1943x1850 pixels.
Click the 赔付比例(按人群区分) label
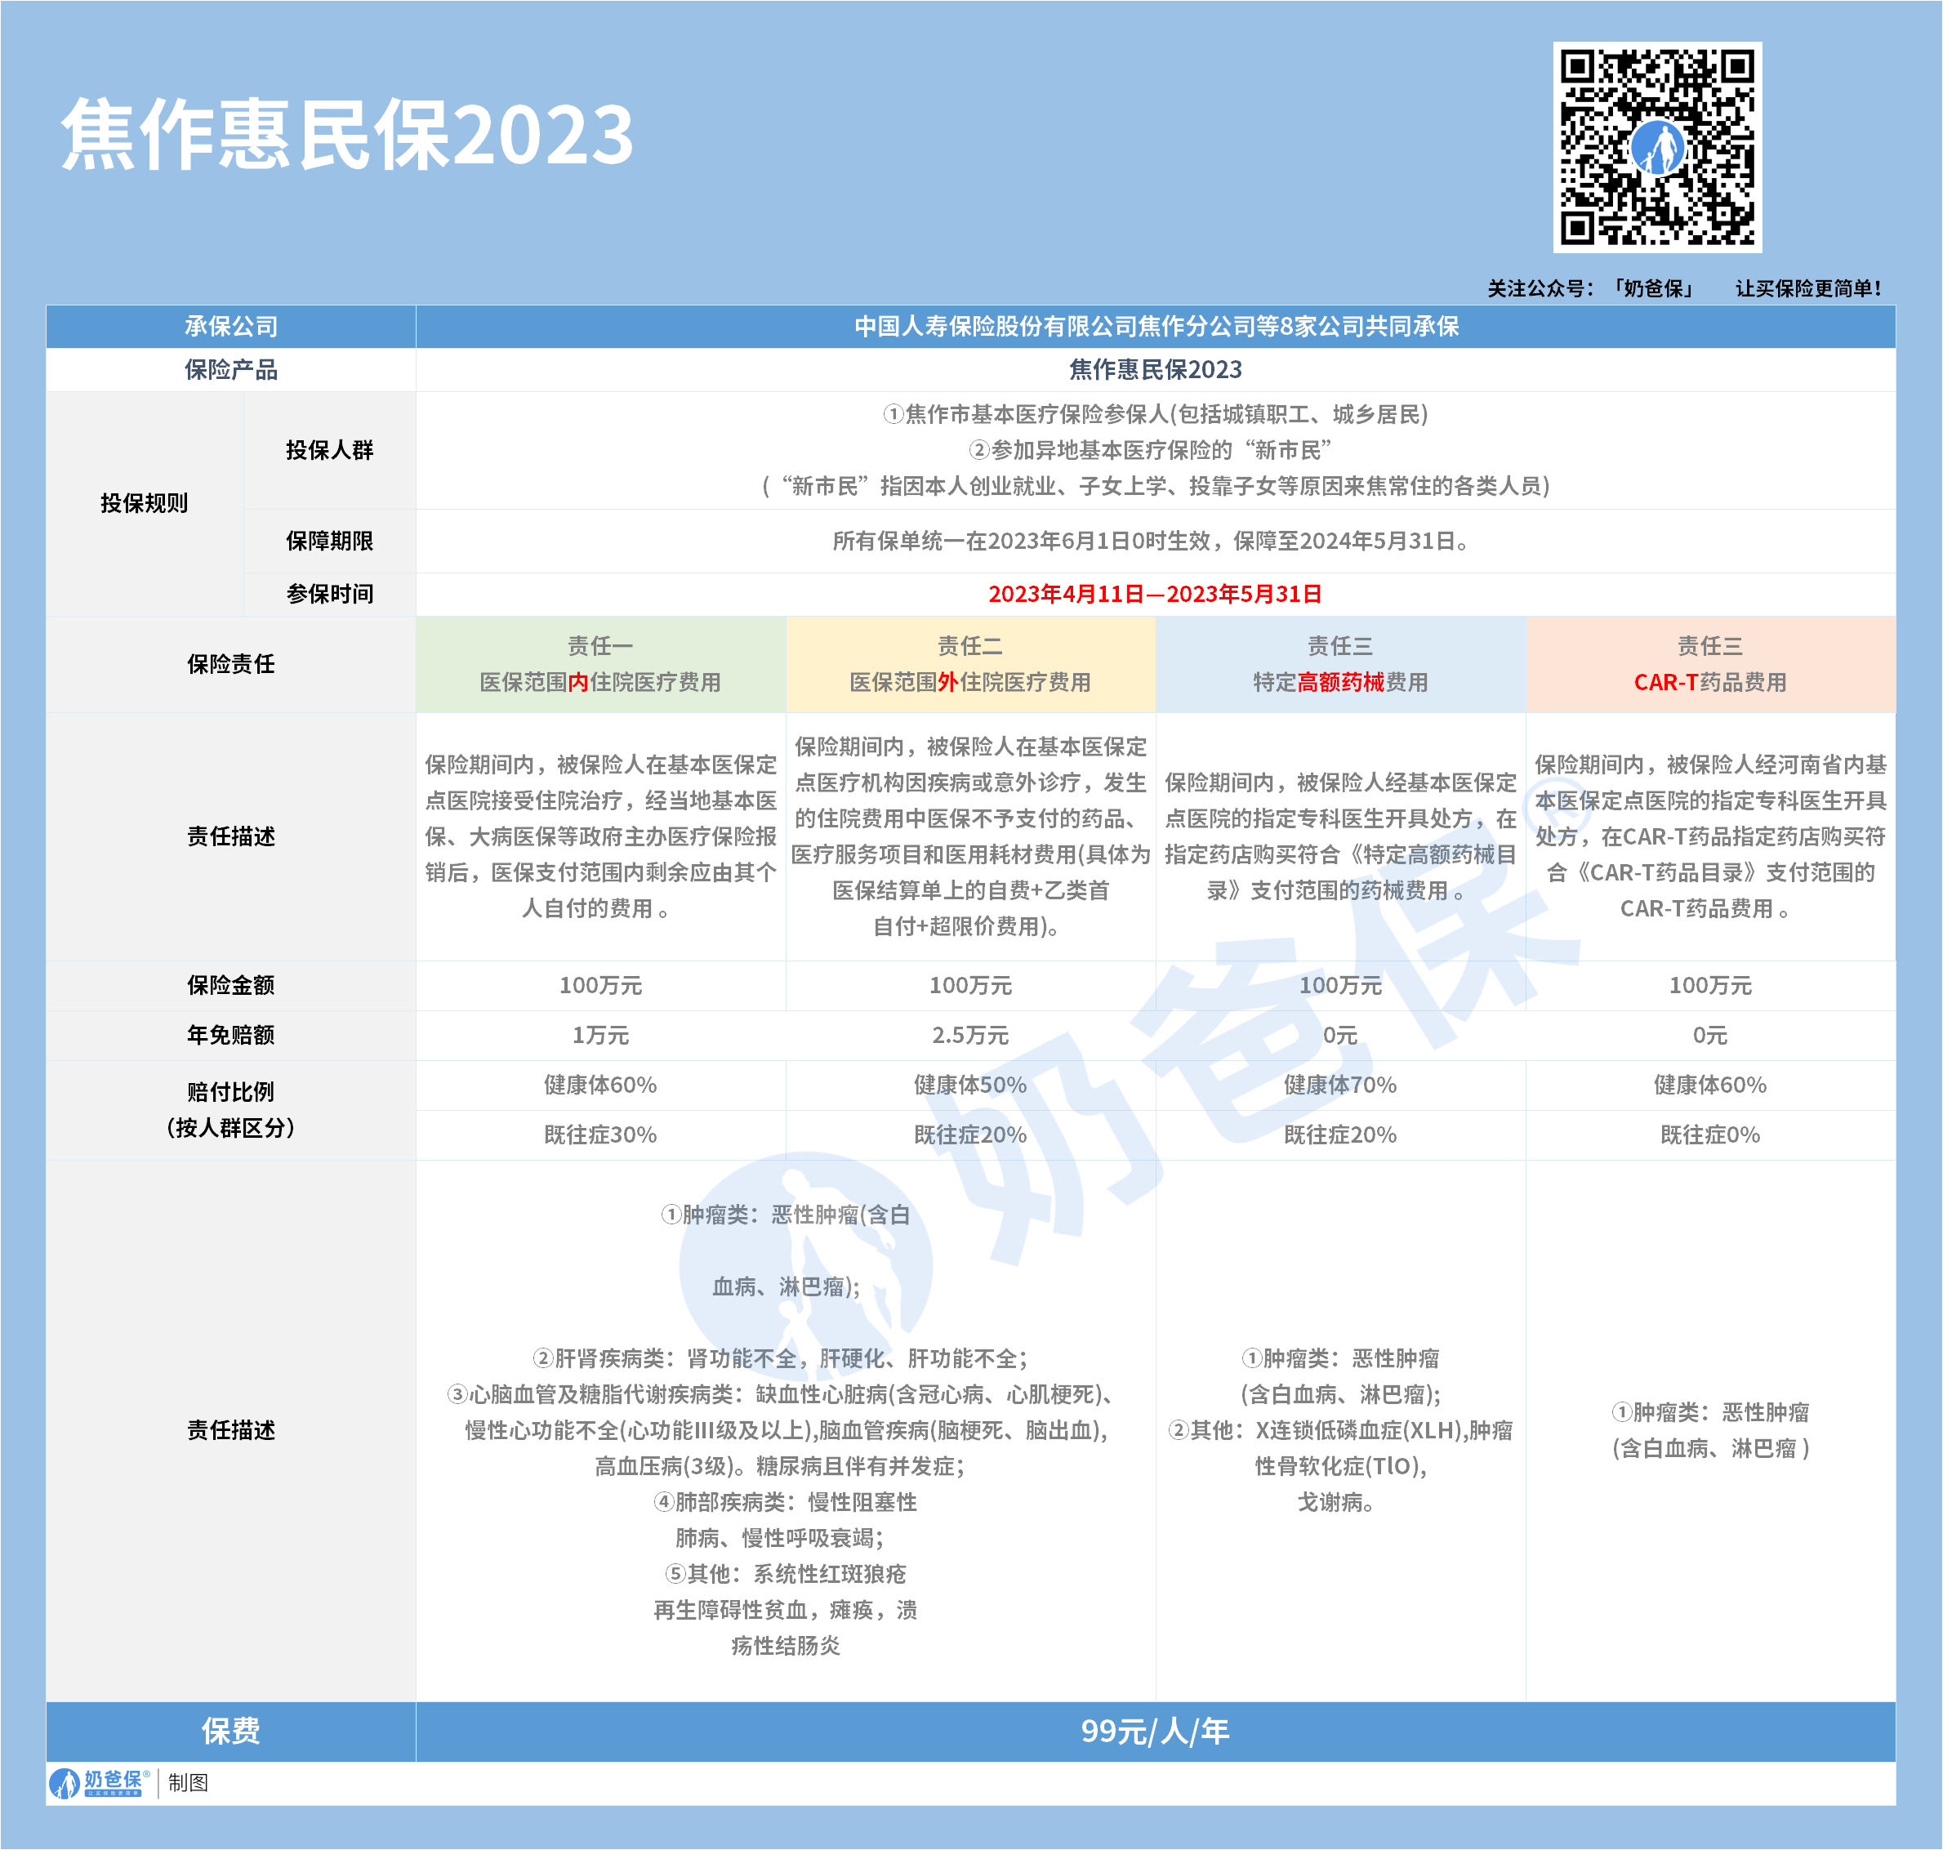pos(231,1109)
